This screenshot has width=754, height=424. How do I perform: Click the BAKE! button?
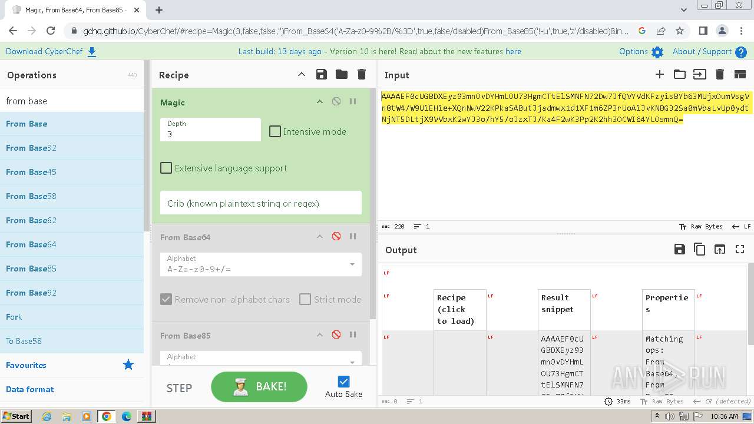pyautogui.click(x=259, y=386)
